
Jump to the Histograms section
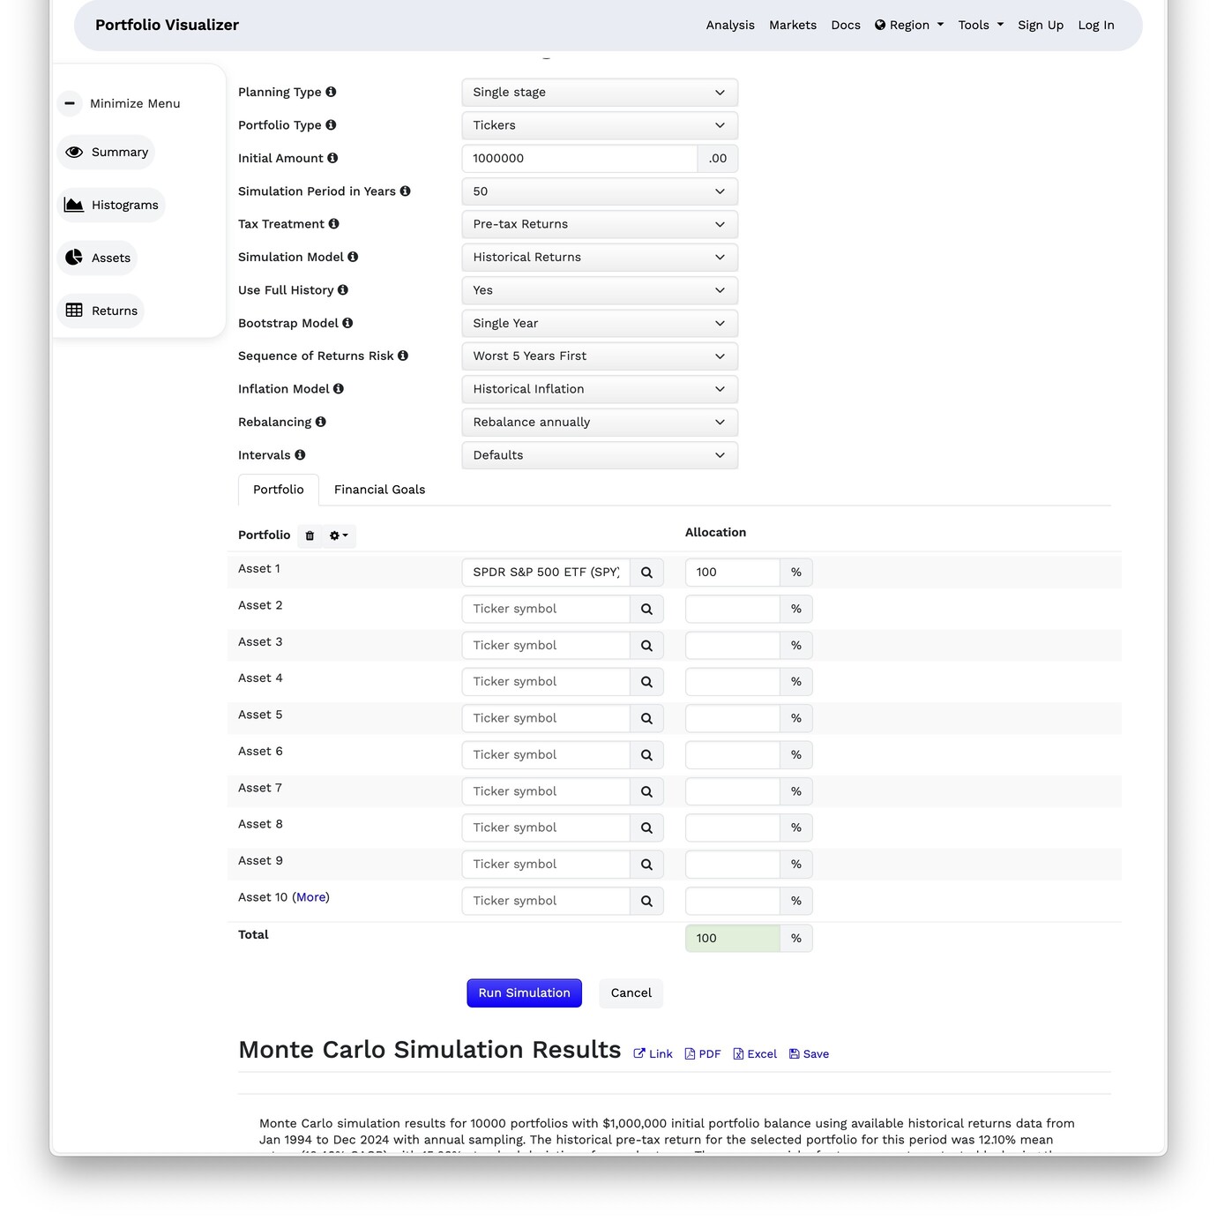pos(111,206)
